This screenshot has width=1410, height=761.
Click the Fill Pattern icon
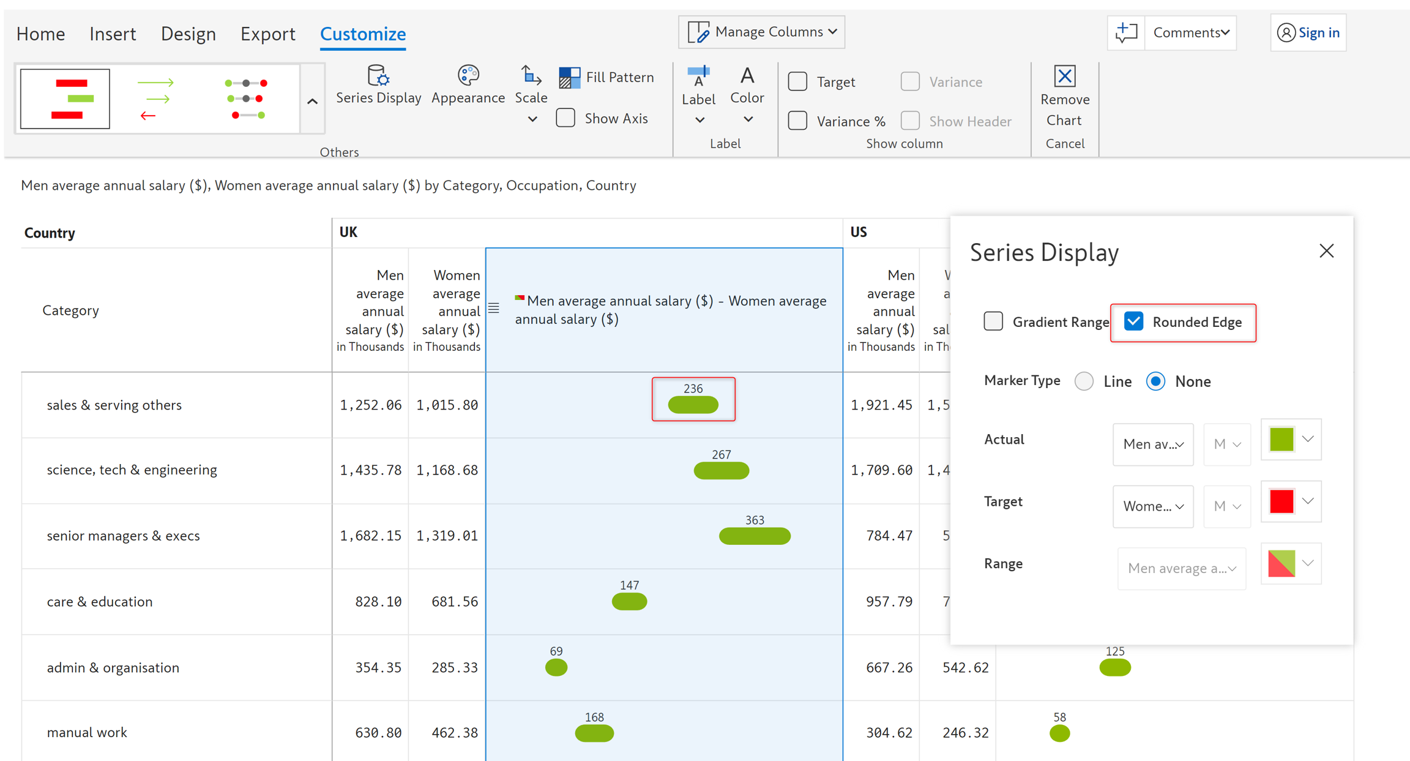coord(569,78)
